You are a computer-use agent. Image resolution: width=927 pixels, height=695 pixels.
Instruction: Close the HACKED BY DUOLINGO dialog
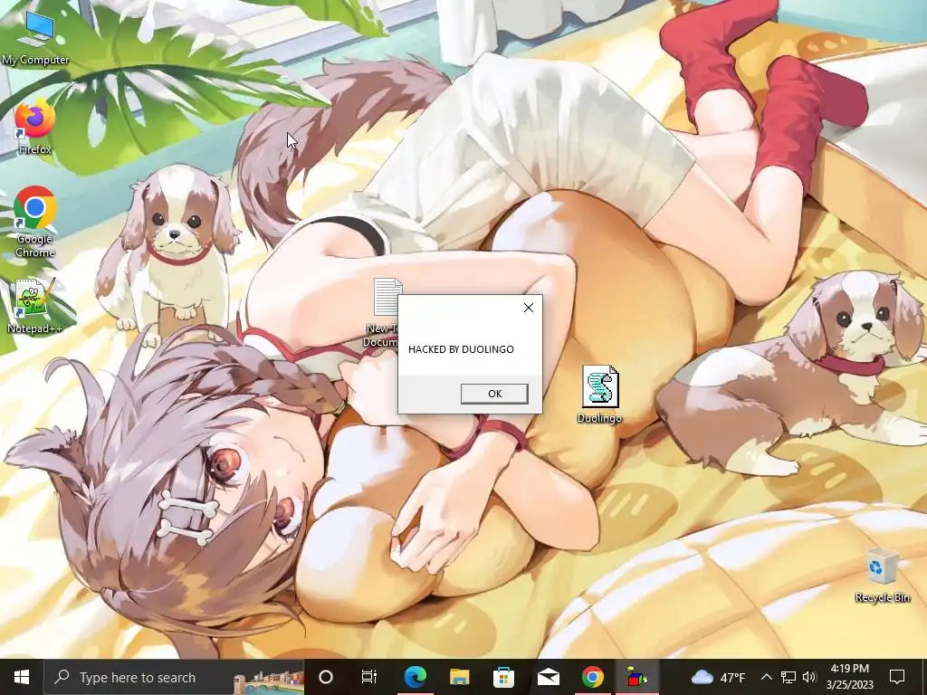point(529,308)
